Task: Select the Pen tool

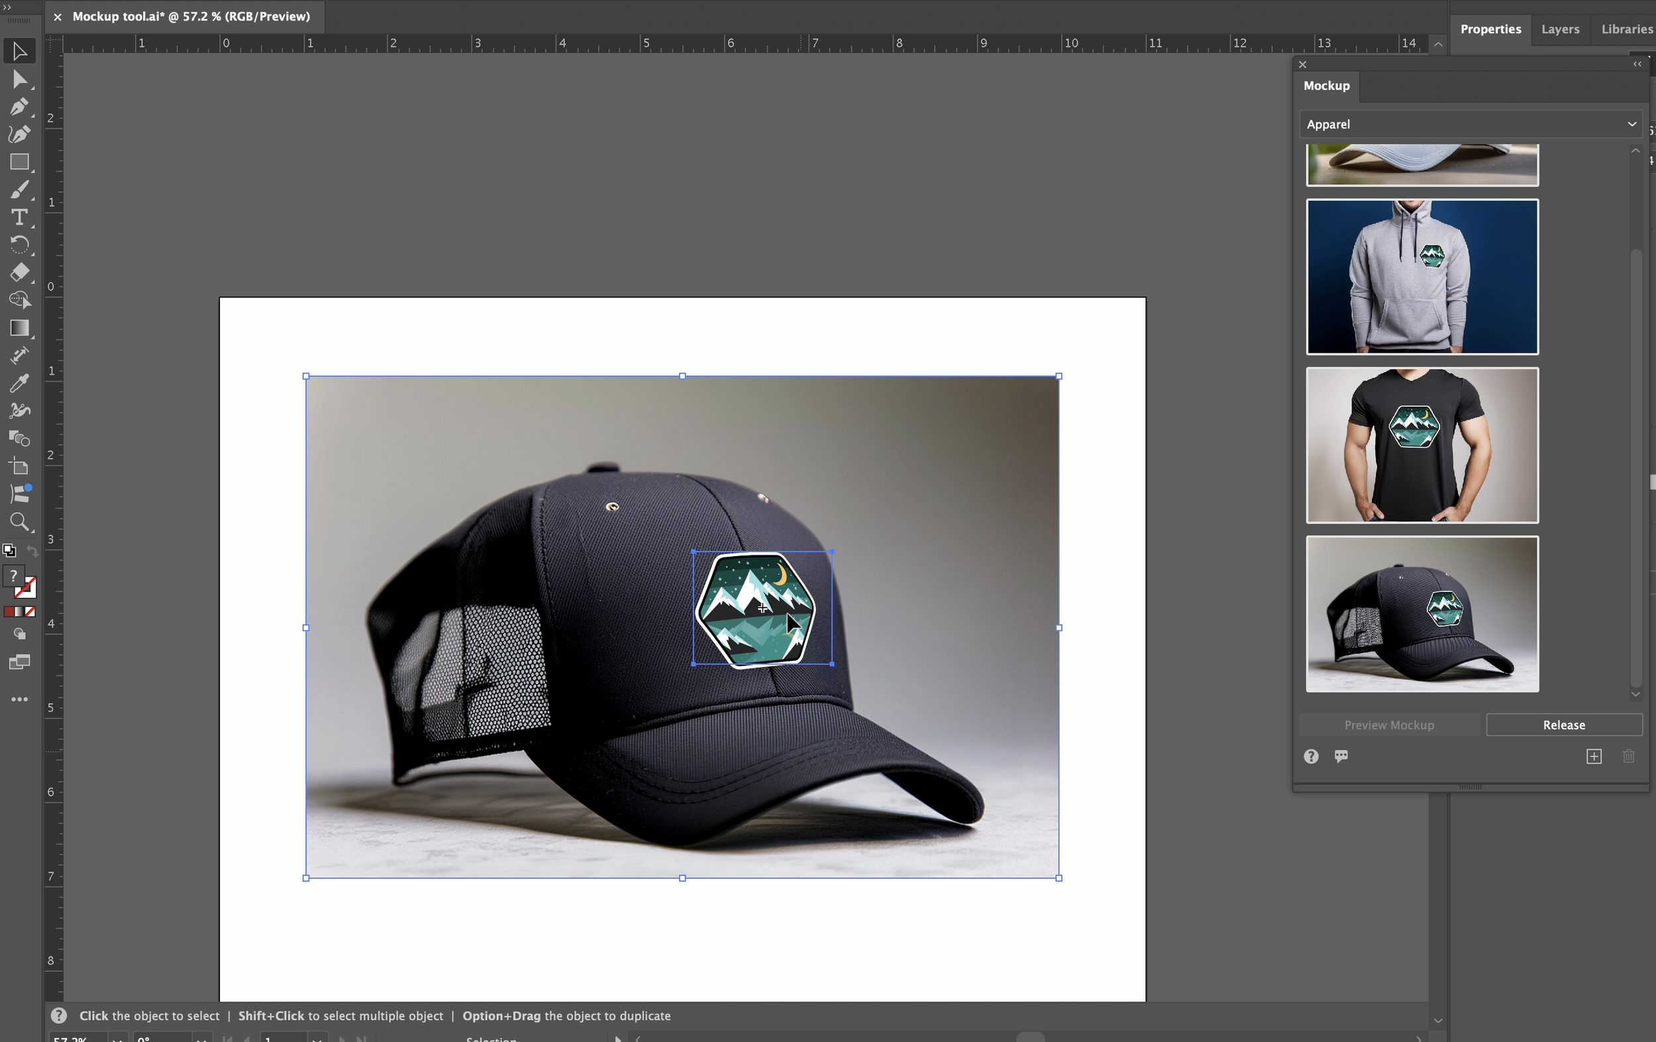Action: 19,107
